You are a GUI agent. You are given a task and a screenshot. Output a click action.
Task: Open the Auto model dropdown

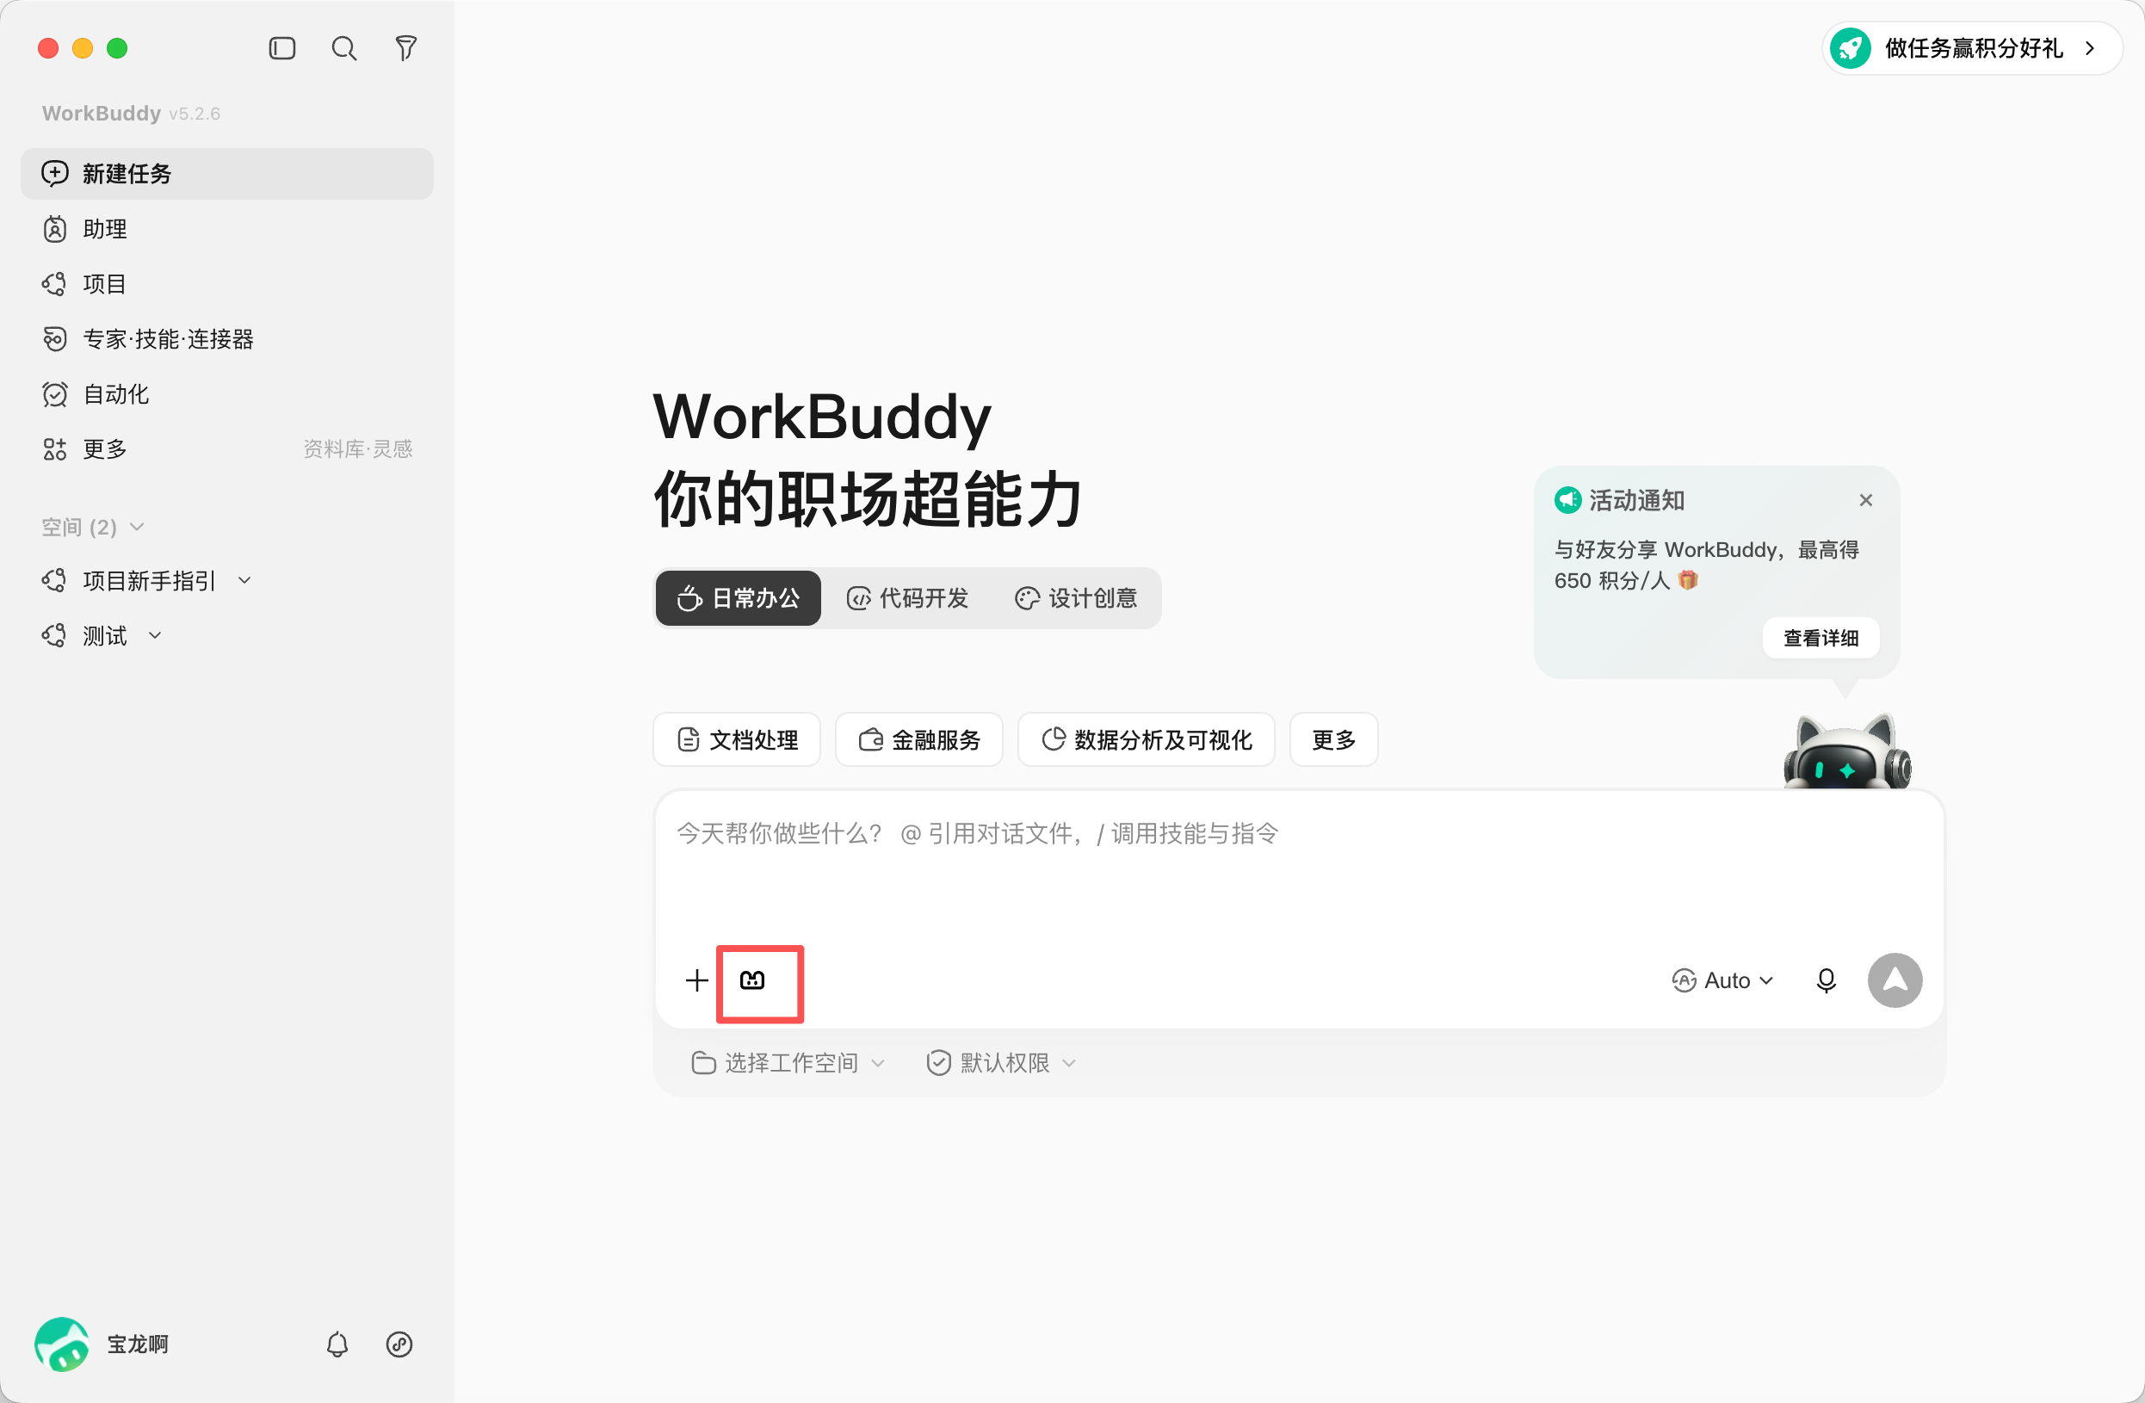pyautogui.click(x=1722, y=980)
